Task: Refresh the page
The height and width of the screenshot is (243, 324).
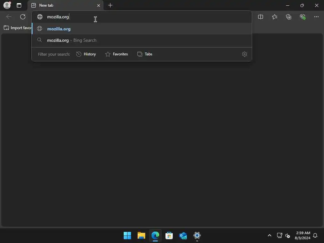Action: [x=23, y=17]
